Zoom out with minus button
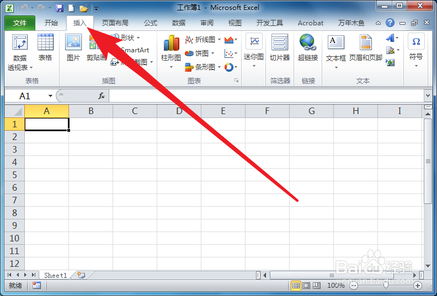 click(353, 286)
